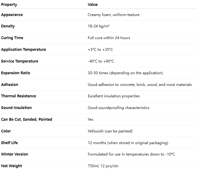This screenshot has height=174, width=197.
Task: Click the '750ml, 12 pcs/ctn' value
Action: 103,166
